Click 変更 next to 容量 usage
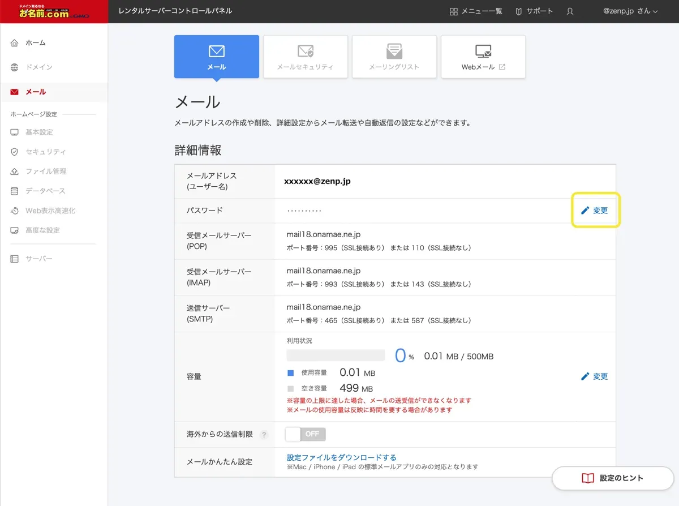Image resolution: width=679 pixels, height=506 pixels. click(595, 376)
